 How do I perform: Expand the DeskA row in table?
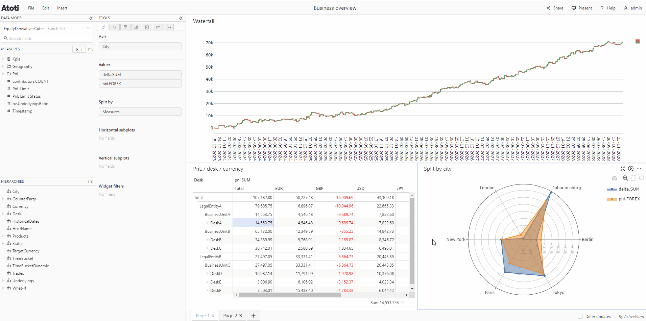pos(208,223)
